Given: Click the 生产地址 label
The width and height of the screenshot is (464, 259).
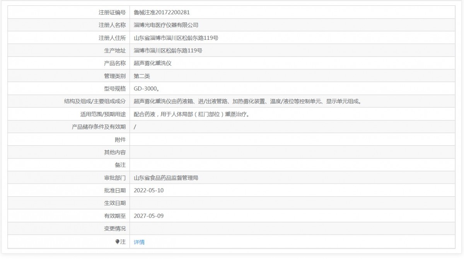Looking at the screenshot, I should point(115,51).
